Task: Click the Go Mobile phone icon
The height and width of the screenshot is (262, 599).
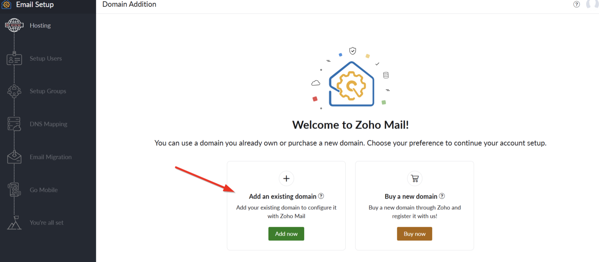Action: click(x=14, y=190)
